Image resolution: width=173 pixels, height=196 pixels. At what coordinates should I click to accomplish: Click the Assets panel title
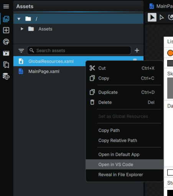click(x=25, y=7)
